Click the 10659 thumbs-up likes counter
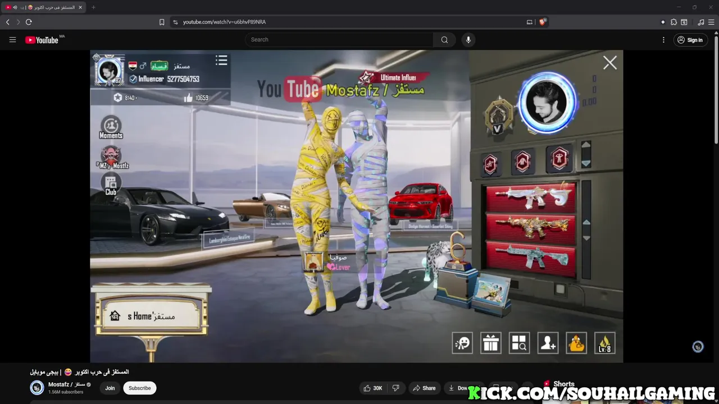 (196, 98)
